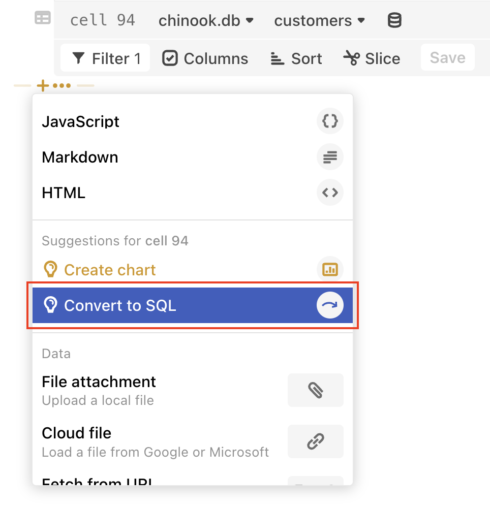
Task: Click the JavaScript curly braces icon
Action: pos(330,121)
